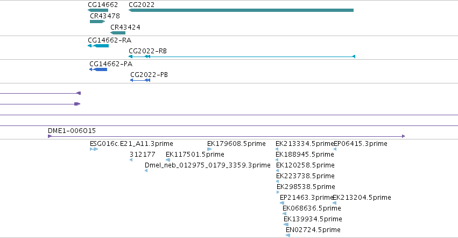Click the ESG016c.E21_A11.3prime label
Viewport: 458px width, 238px height.
pyautogui.click(x=131, y=144)
